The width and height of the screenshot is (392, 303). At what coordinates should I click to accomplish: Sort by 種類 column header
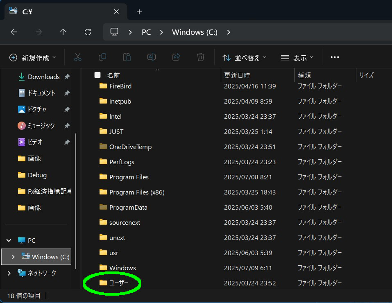coord(304,75)
